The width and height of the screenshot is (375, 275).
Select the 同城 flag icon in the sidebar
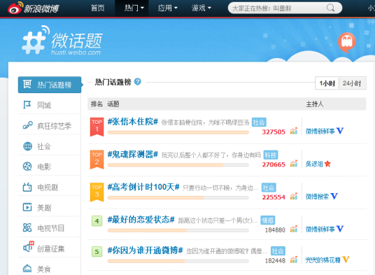[27, 105]
